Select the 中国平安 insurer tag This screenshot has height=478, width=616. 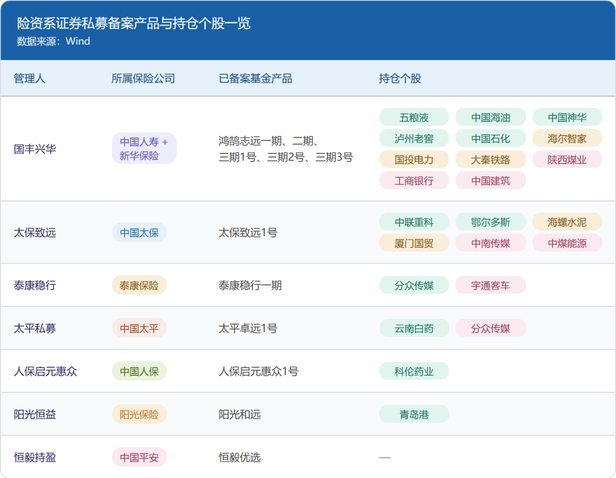click(140, 457)
